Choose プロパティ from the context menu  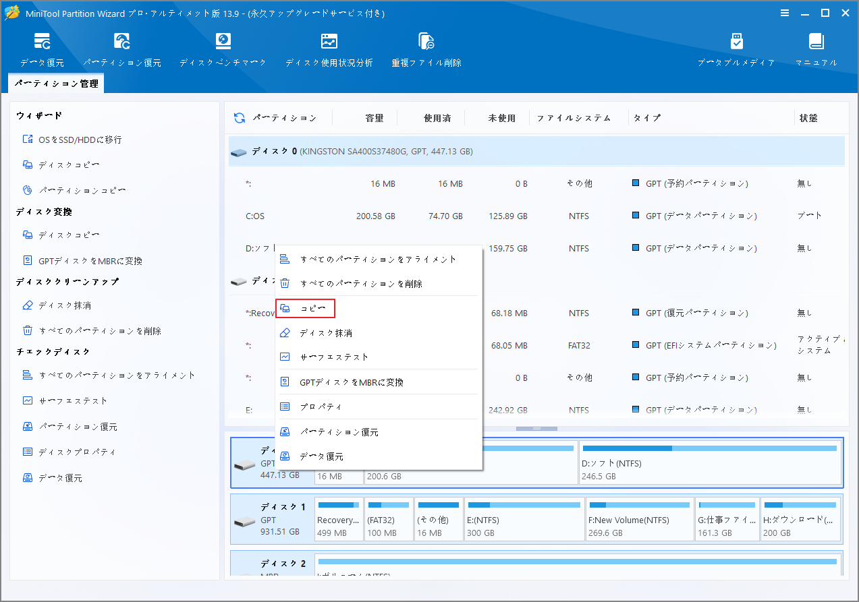pyautogui.click(x=379, y=407)
